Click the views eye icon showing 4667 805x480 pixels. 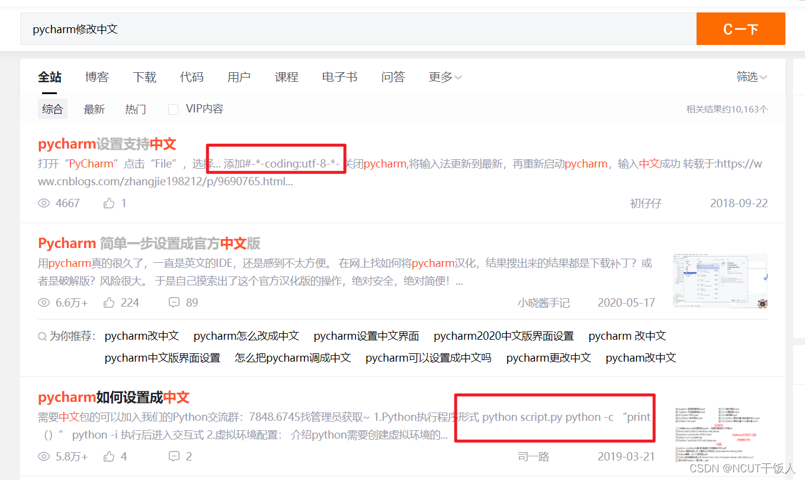pyautogui.click(x=44, y=203)
